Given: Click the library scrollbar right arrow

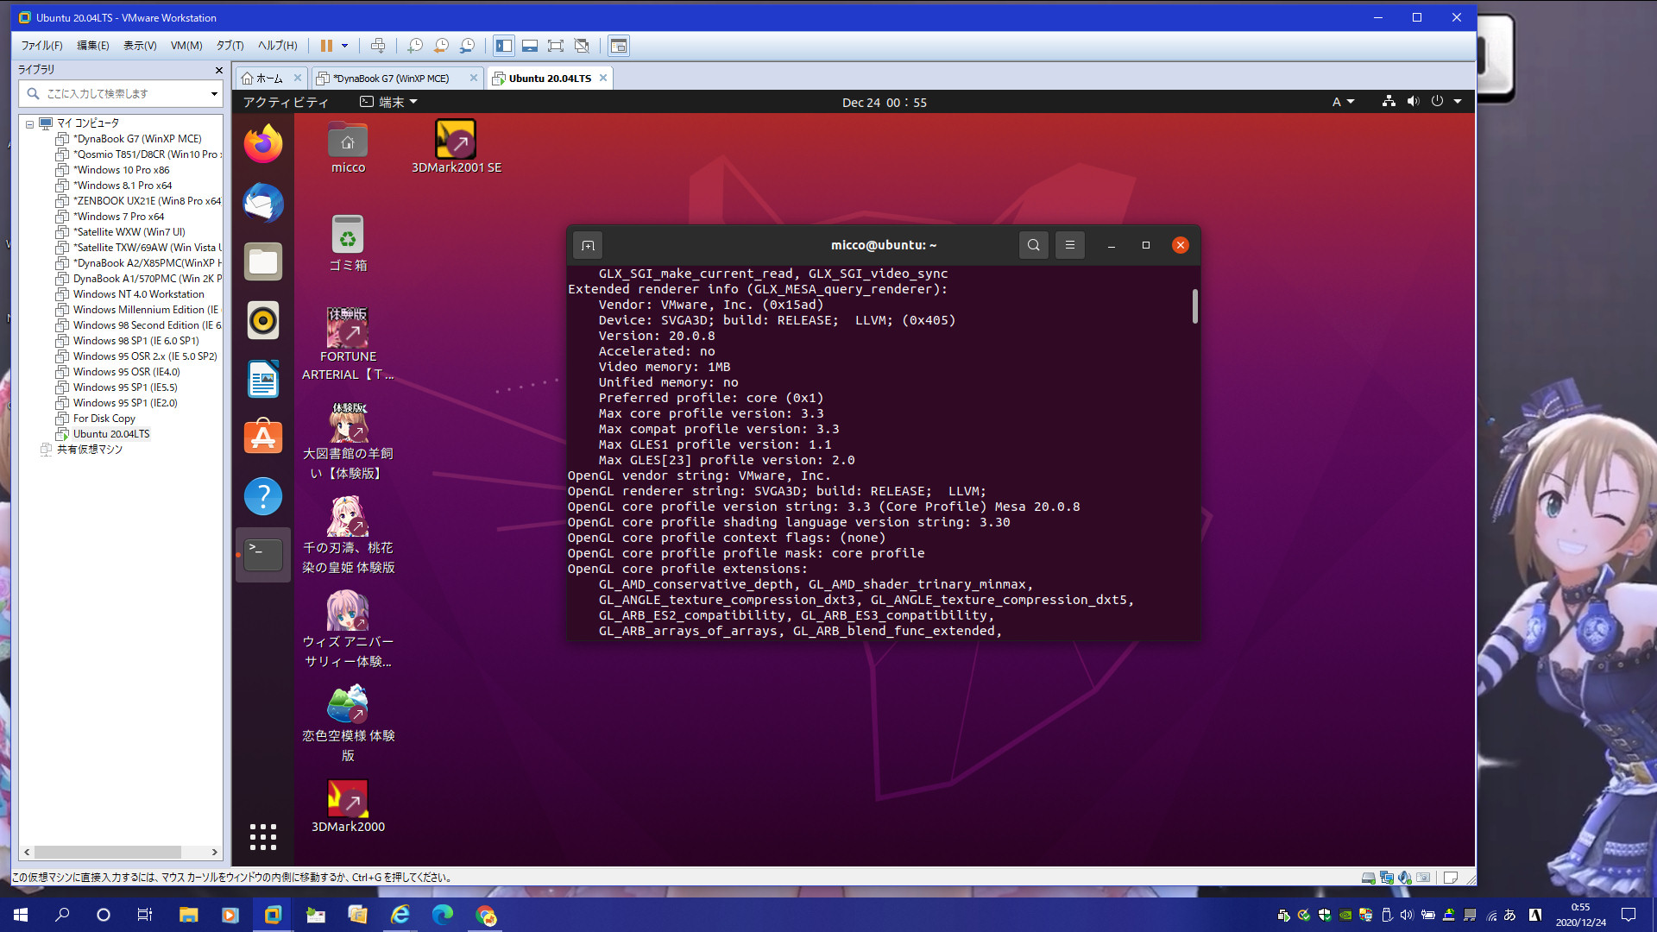Looking at the screenshot, I should click(215, 852).
